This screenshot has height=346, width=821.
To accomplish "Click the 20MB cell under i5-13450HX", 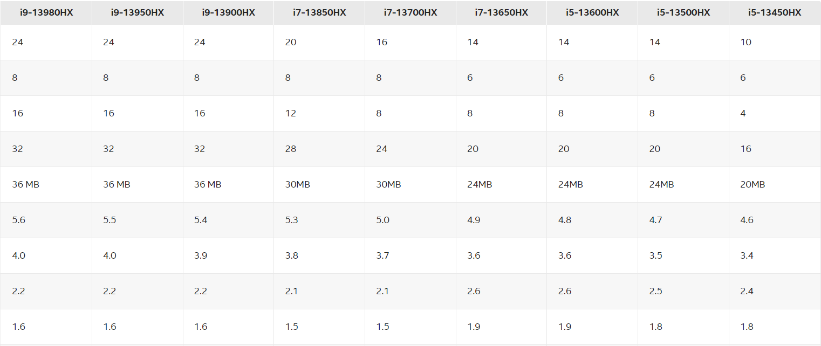I will pos(753,184).
